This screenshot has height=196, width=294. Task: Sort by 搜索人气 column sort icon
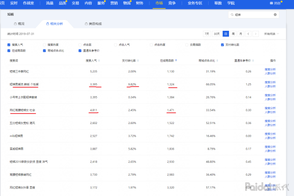point(98,61)
